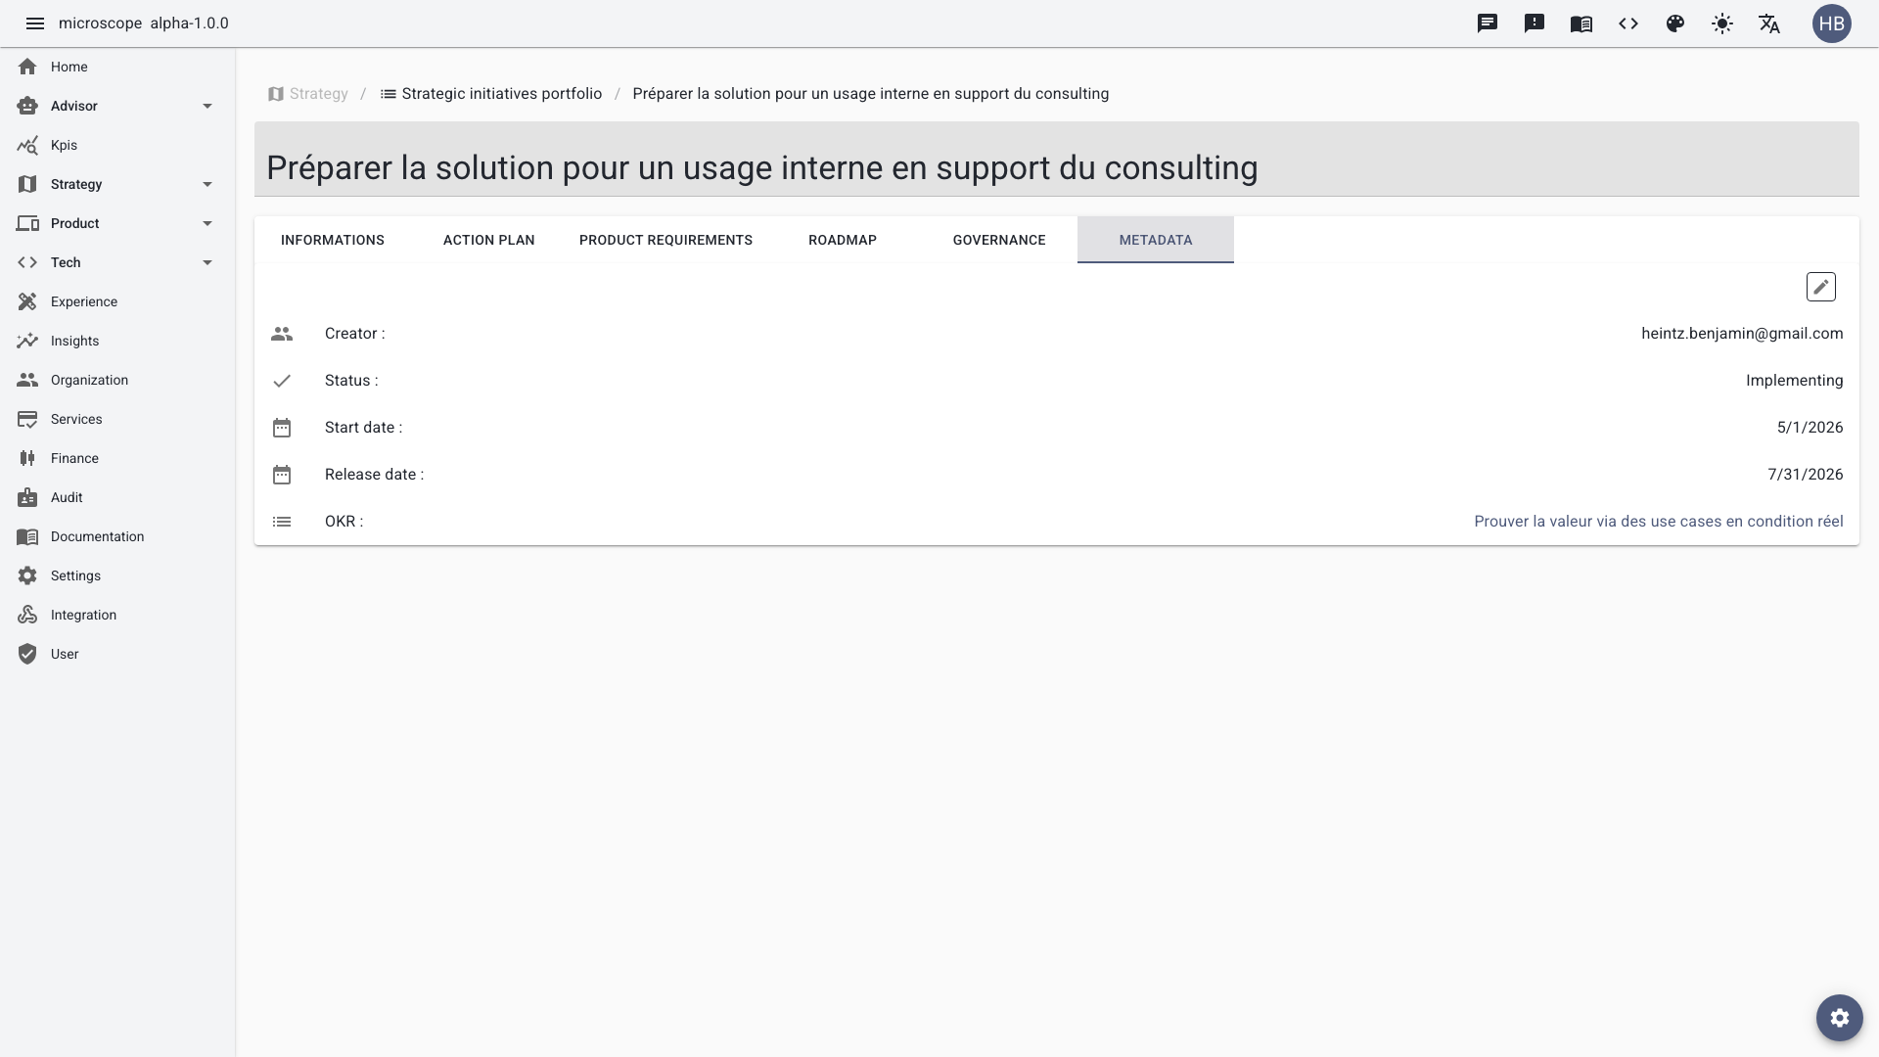Screen dimensions: 1879x1057
Task: Toggle light/dark mode sun icon
Action: click(1722, 23)
